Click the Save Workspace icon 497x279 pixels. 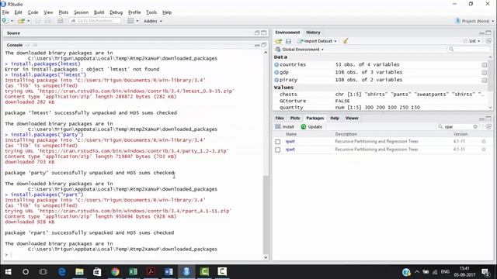tap(288, 41)
